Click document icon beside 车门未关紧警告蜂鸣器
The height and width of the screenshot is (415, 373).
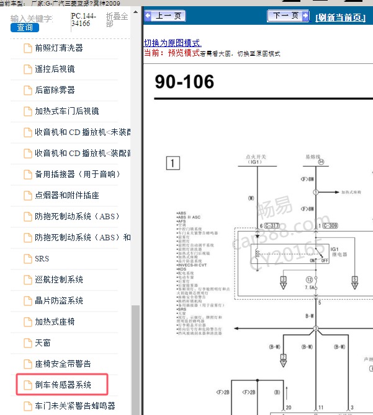tap(28, 406)
